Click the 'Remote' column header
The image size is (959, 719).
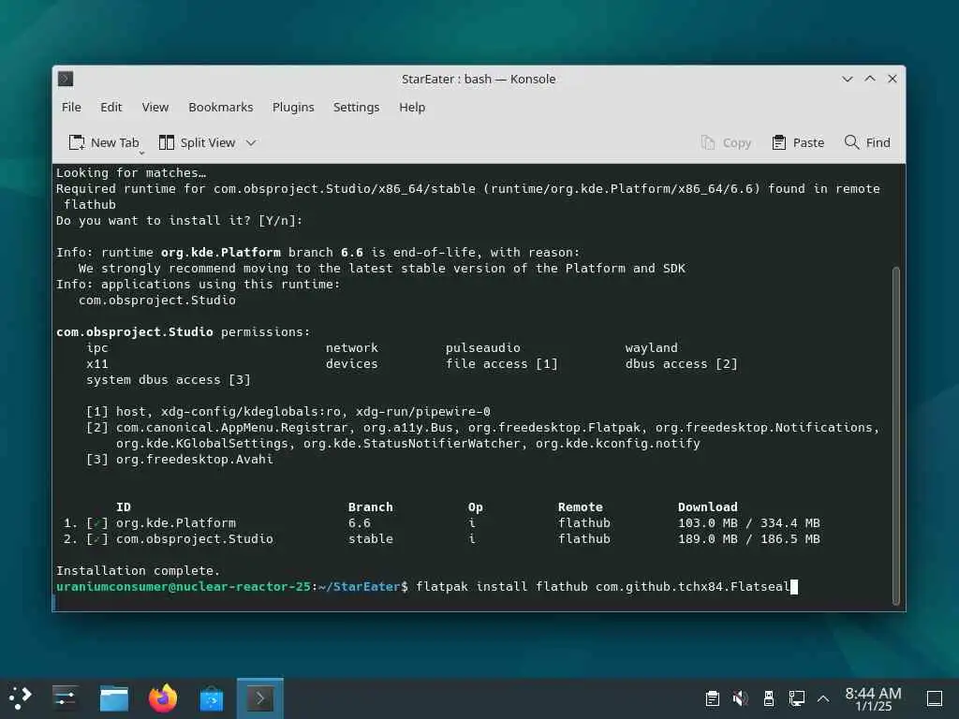pos(581,506)
